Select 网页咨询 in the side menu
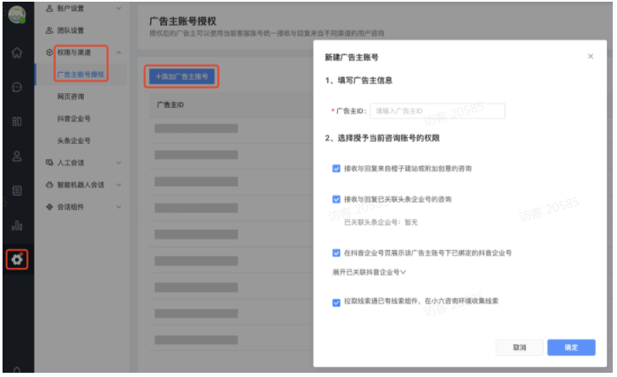The height and width of the screenshot is (377, 617). 72,97
